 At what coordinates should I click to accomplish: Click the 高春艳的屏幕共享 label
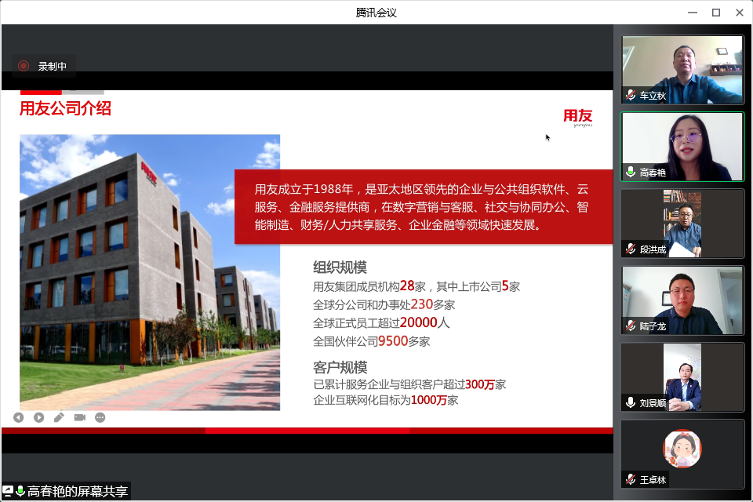(77, 491)
